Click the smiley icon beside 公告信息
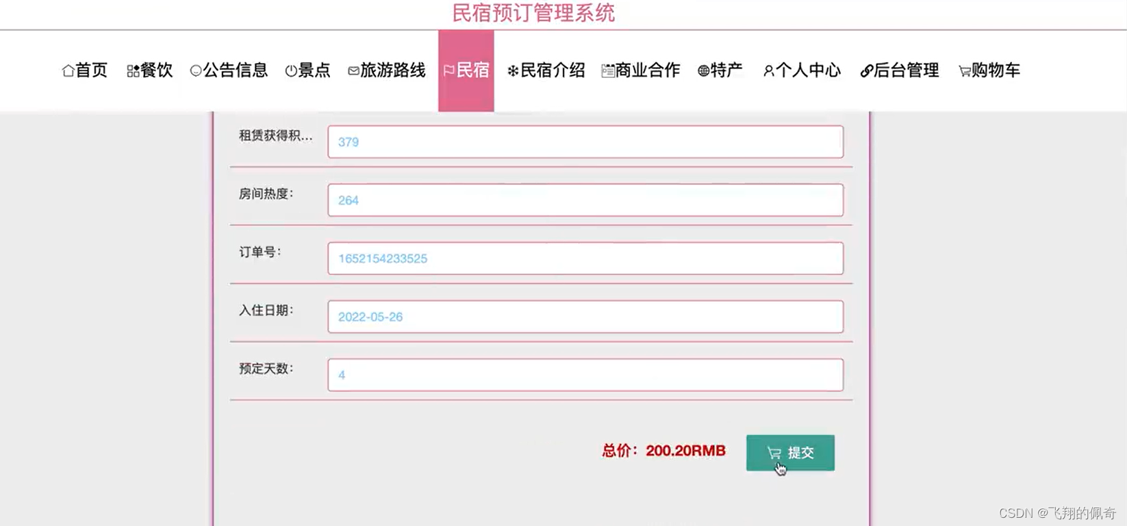Image resolution: width=1127 pixels, height=526 pixels. click(x=196, y=70)
